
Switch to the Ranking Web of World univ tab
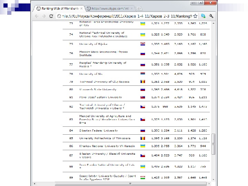pyautogui.click(x=60, y=9)
